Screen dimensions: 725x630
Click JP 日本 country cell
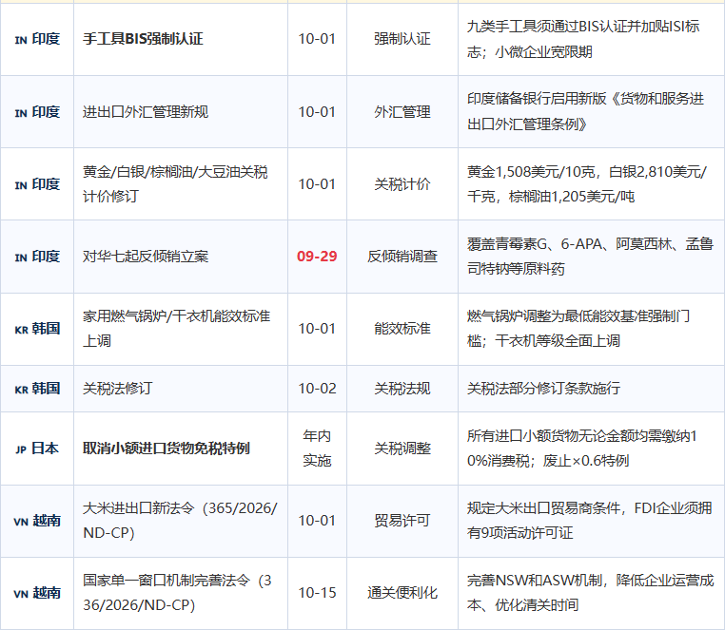pyautogui.click(x=37, y=448)
